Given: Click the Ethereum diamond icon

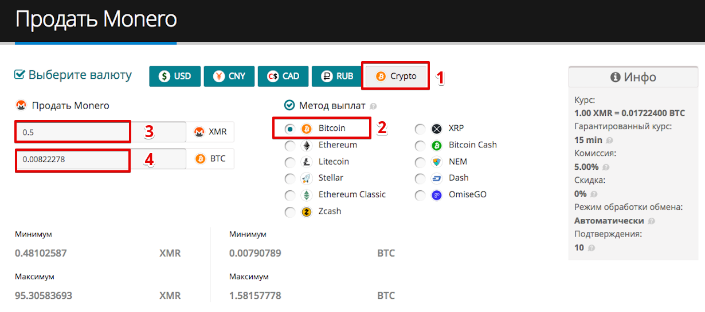Looking at the screenshot, I should 307,145.
